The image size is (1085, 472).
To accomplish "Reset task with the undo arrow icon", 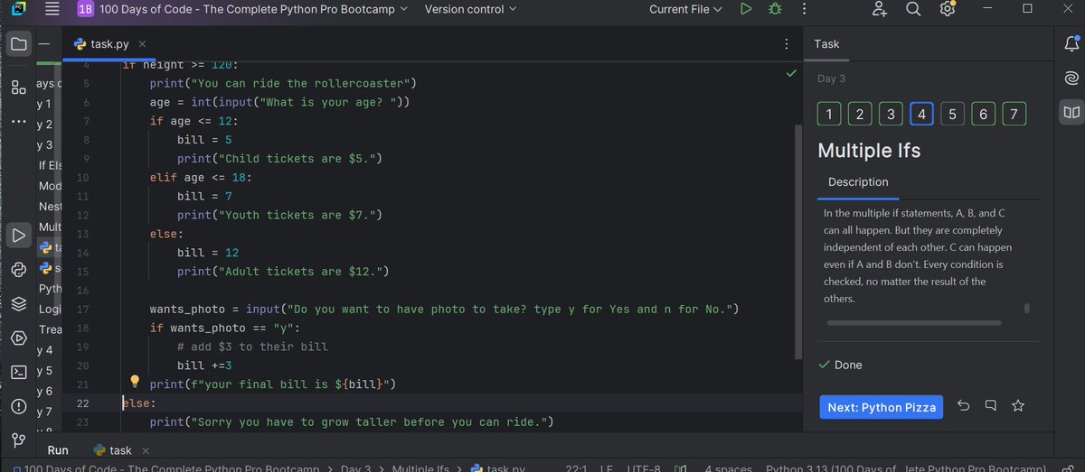I will point(963,406).
